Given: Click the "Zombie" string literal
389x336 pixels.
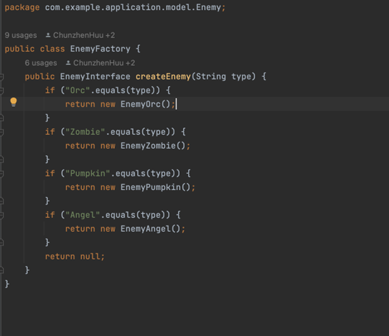Looking at the screenshot, I should [x=85, y=132].
